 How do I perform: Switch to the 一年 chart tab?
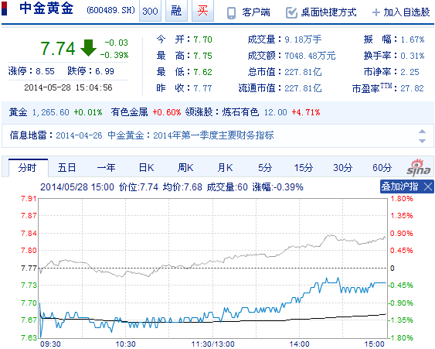click(x=107, y=168)
